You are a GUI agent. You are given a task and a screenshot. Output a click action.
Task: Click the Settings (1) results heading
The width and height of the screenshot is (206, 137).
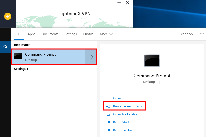tap(22, 69)
